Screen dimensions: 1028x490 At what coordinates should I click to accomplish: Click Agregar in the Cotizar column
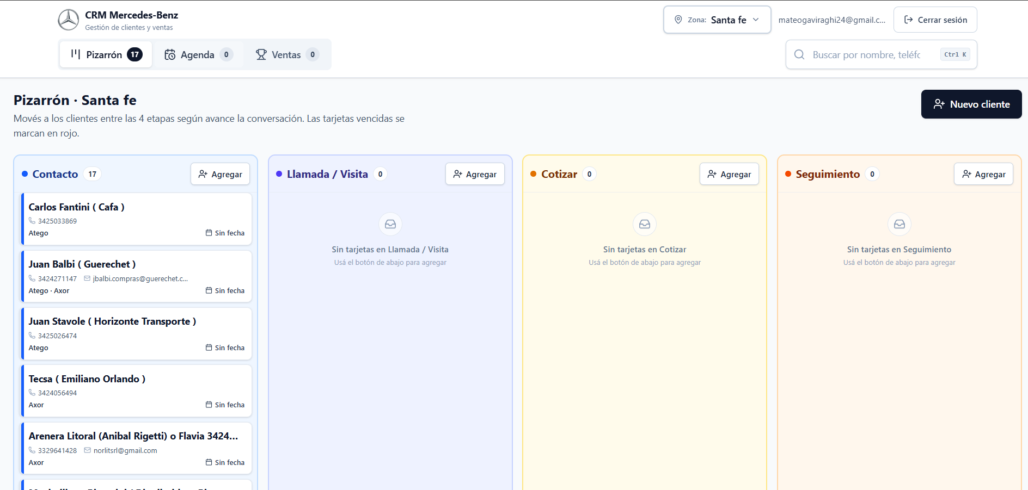(729, 174)
